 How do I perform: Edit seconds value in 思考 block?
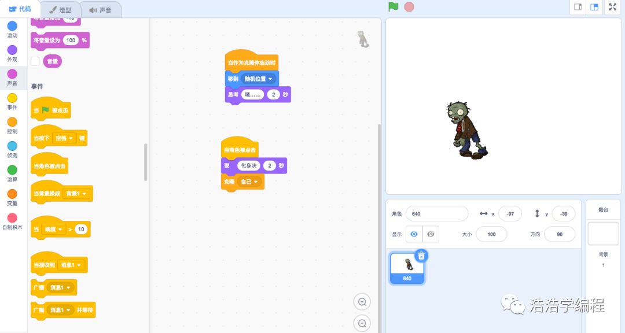pyautogui.click(x=273, y=94)
